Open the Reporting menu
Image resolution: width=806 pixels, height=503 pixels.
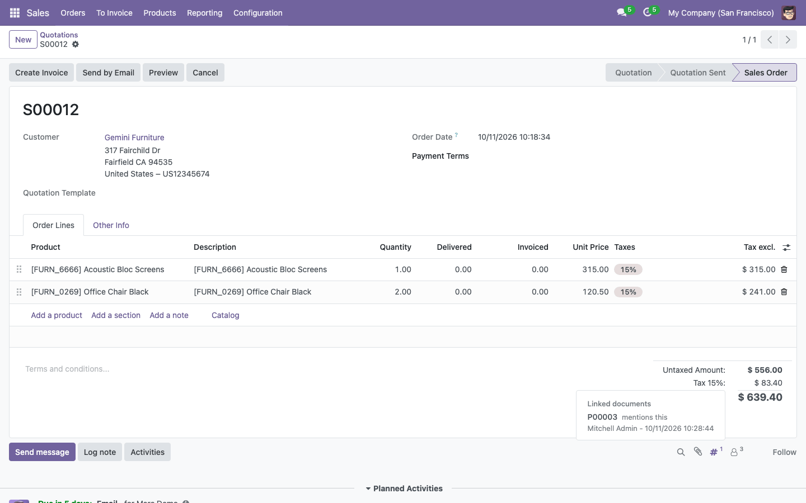(x=204, y=13)
